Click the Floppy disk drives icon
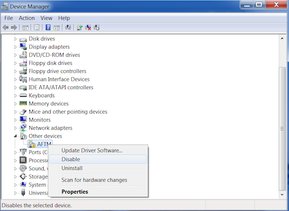The width and height of the screenshot is (289, 211). (23, 63)
